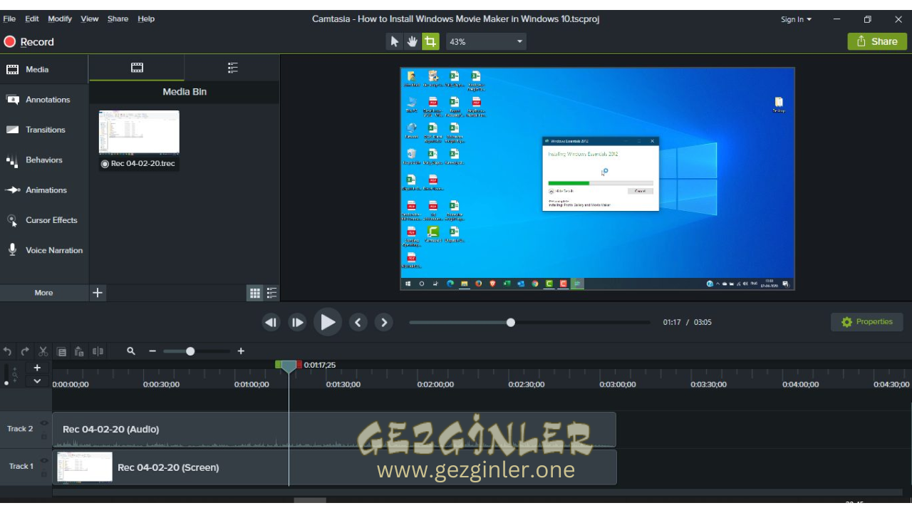The height and width of the screenshot is (513, 912).
Task: Open the Edit menu
Action: click(32, 19)
